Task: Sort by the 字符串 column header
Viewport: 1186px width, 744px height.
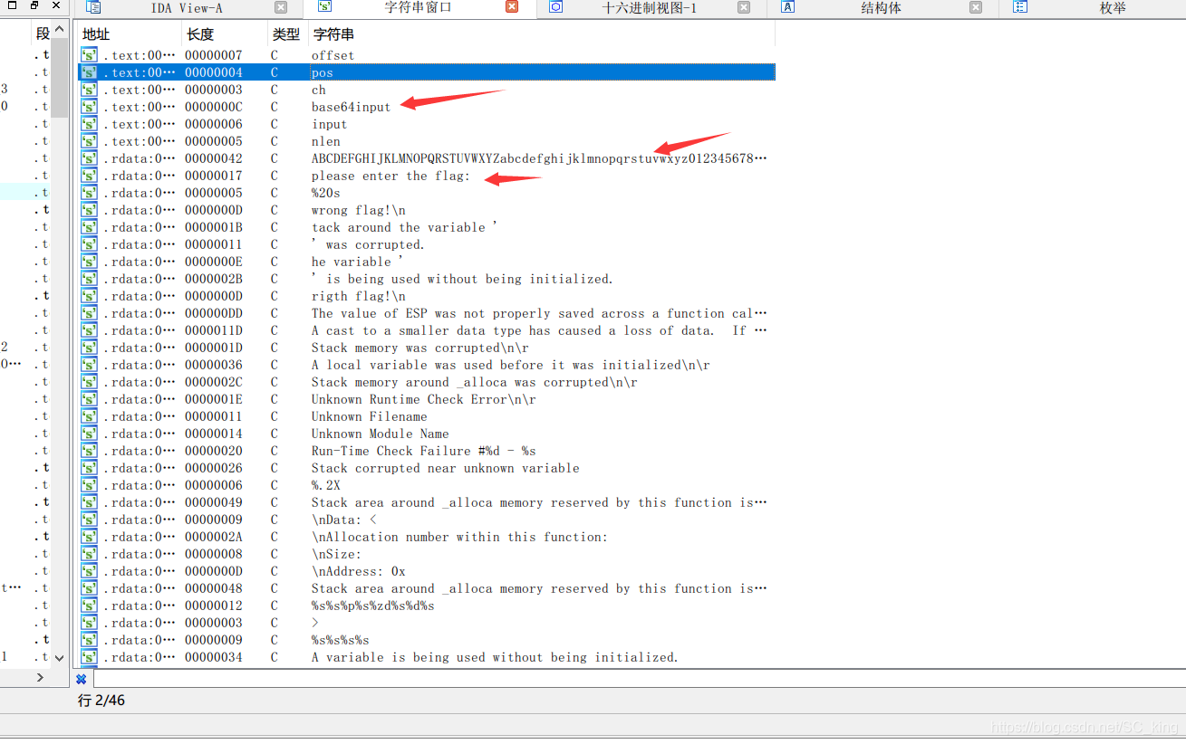Action: tap(541, 34)
